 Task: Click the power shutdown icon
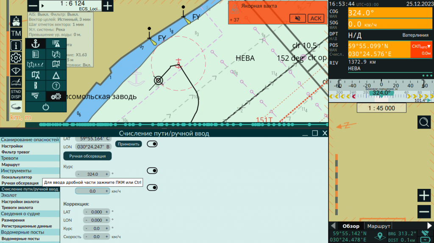pyautogui.click(x=46, y=107)
